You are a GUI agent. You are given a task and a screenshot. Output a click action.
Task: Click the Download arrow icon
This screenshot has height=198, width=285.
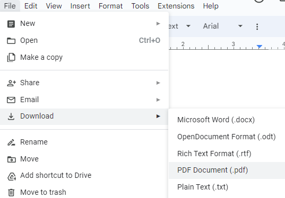pyautogui.click(x=11, y=116)
